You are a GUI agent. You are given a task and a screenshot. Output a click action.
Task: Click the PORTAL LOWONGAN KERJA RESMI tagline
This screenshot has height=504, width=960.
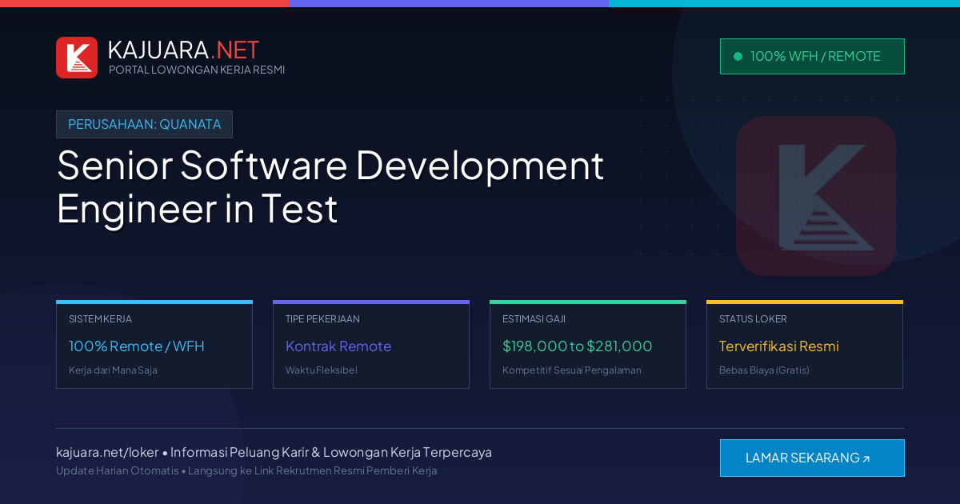click(197, 70)
